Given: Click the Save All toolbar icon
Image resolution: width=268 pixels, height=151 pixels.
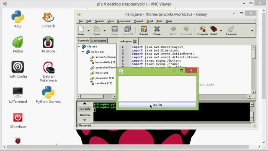Looking at the screenshot, I should (x=127, y=31).
